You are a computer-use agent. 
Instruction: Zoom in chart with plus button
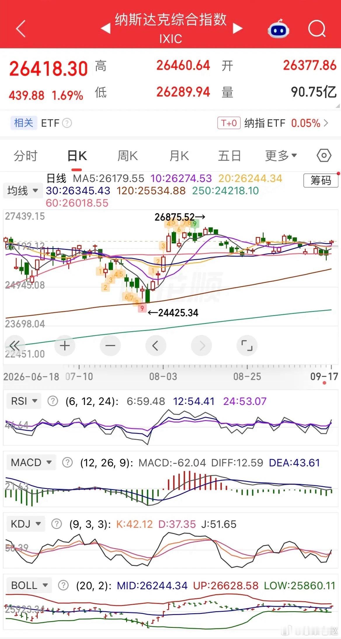65,346
